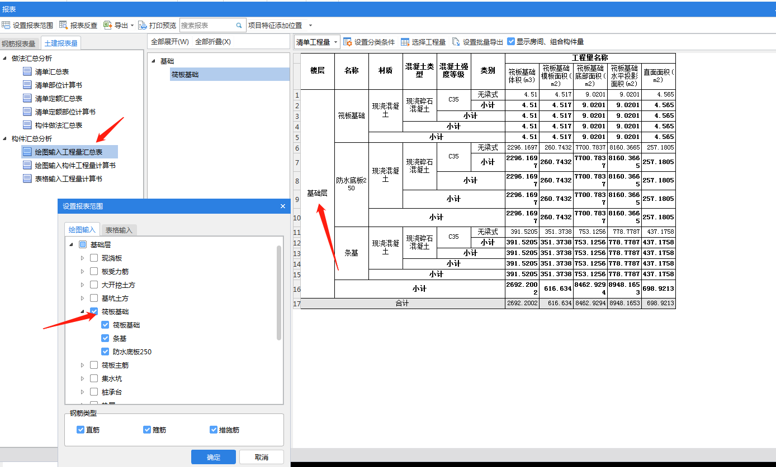Click the 设置分类条件 icon
The image size is (776, 467).
click(x=348, y=42)
